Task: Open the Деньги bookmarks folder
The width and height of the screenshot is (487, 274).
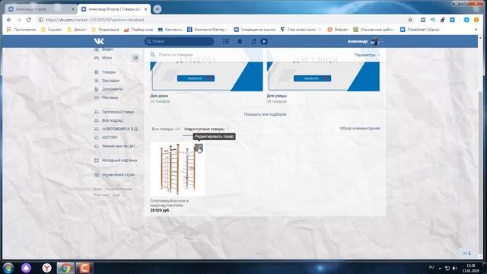Action: 77,30
